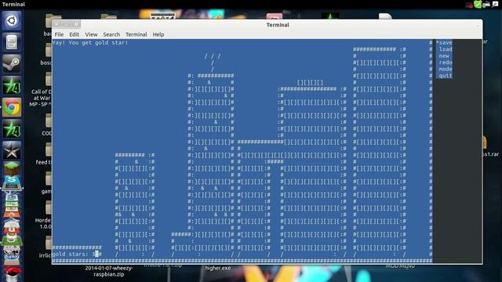
Task: Click the Terminal window title bar text
Action: pos(278,24)
